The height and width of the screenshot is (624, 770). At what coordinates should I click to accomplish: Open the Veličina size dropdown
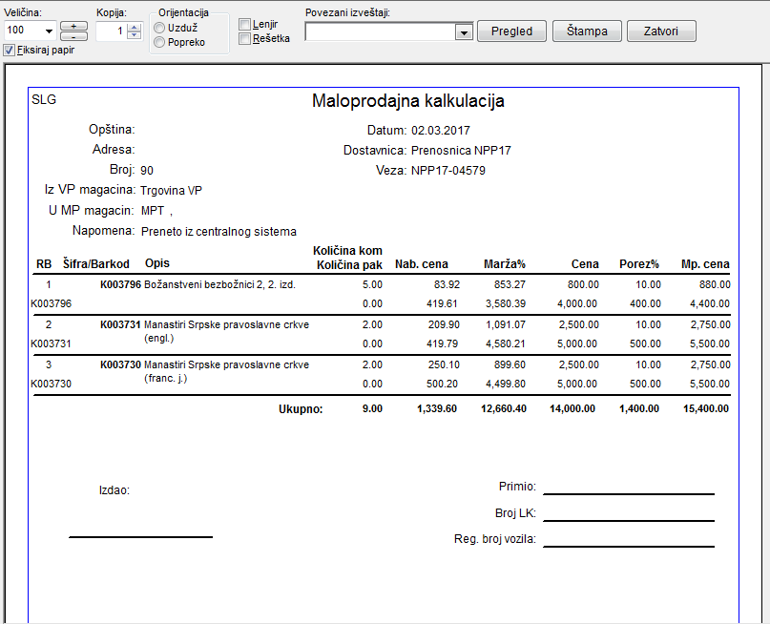(49, 31)
